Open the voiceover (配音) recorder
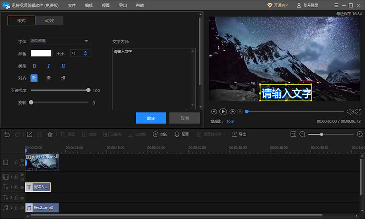The width and height of the screenshot is (365, 219). (x=182, y=134)
